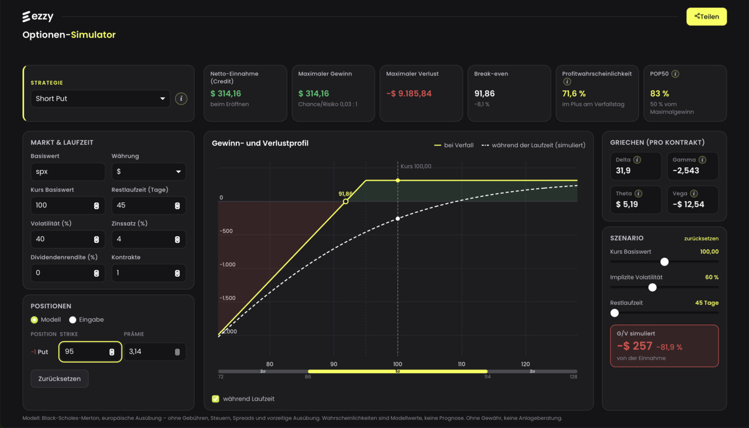Click the yellow 1σ range bar

(x=398, y=371)
